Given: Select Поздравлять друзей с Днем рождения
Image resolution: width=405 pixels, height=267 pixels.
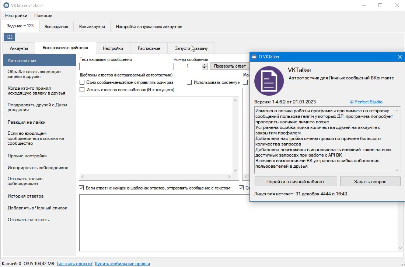Looking at the screenshot, I should point(39,107).
